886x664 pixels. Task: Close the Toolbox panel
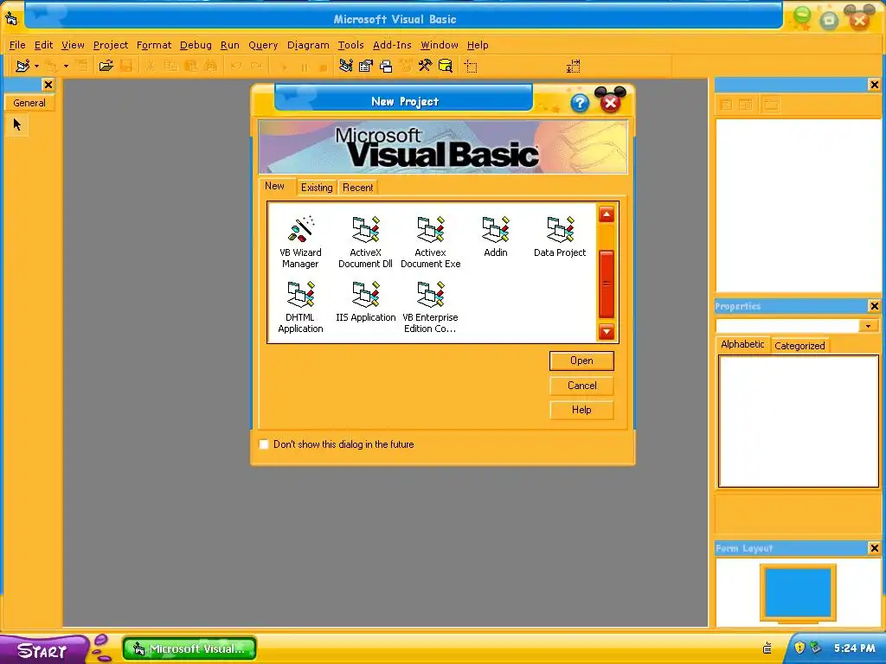[x=48, y=85]
